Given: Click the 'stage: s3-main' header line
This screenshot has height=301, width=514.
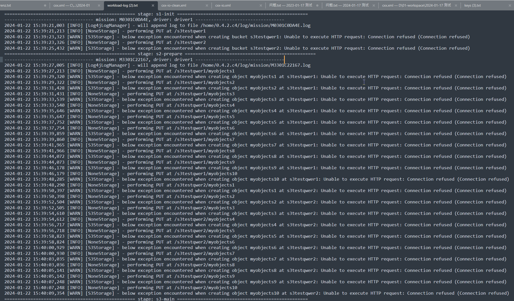Looking at the screenshot, I should pos(156,299).
